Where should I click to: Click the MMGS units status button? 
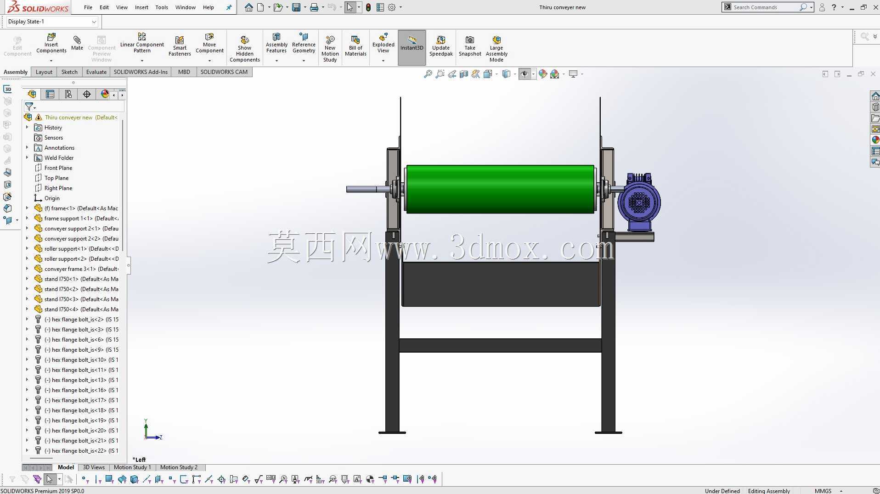click(823, 491)
